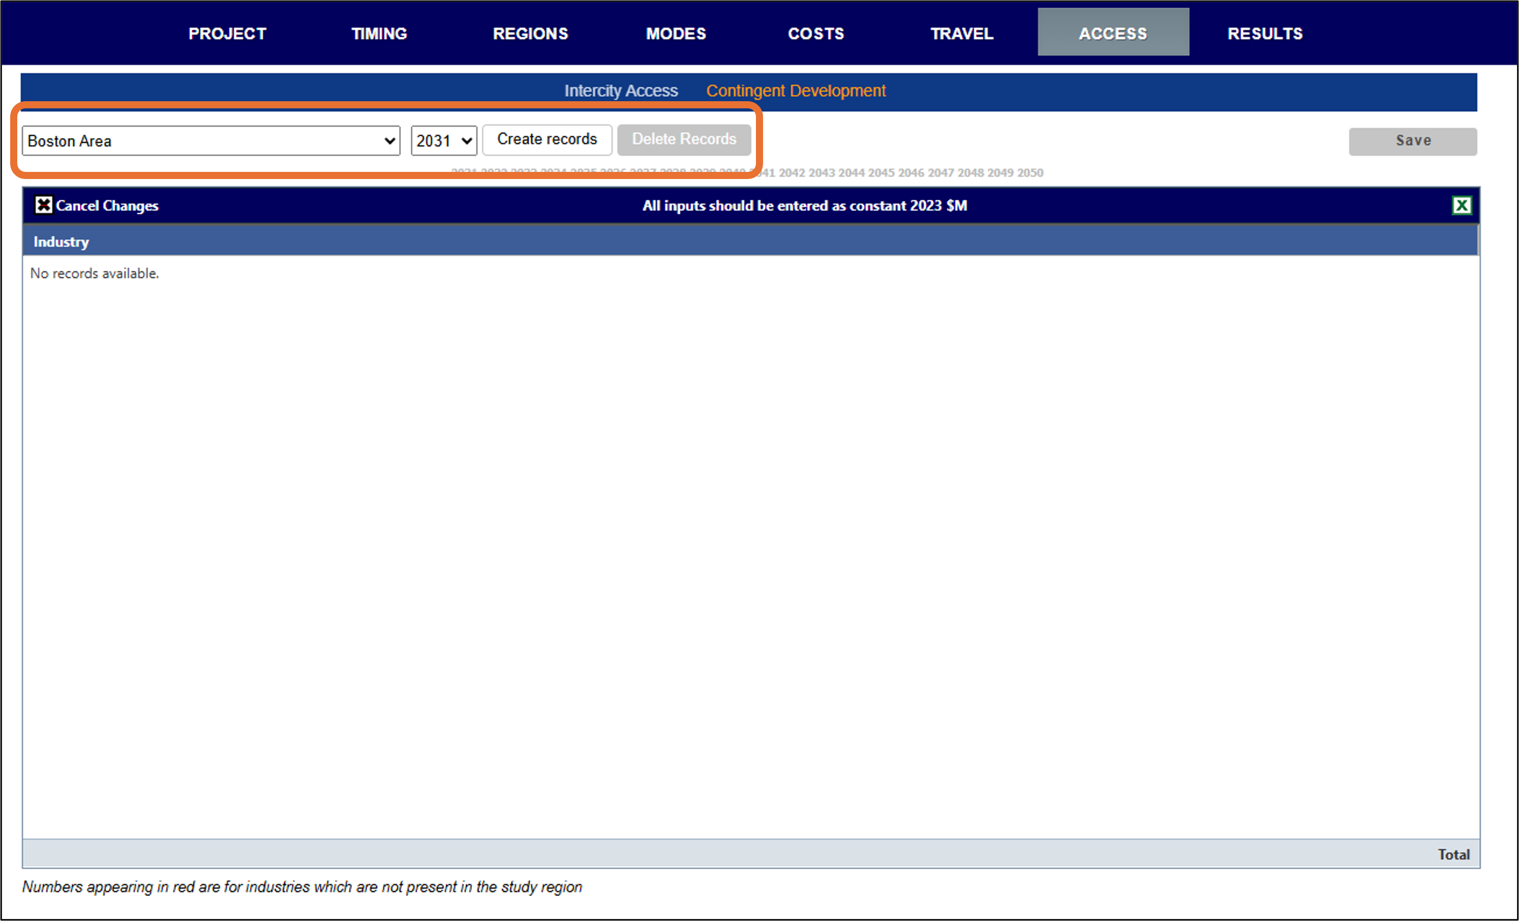
Task: Click the Save button
Action: coord(1412,141)
